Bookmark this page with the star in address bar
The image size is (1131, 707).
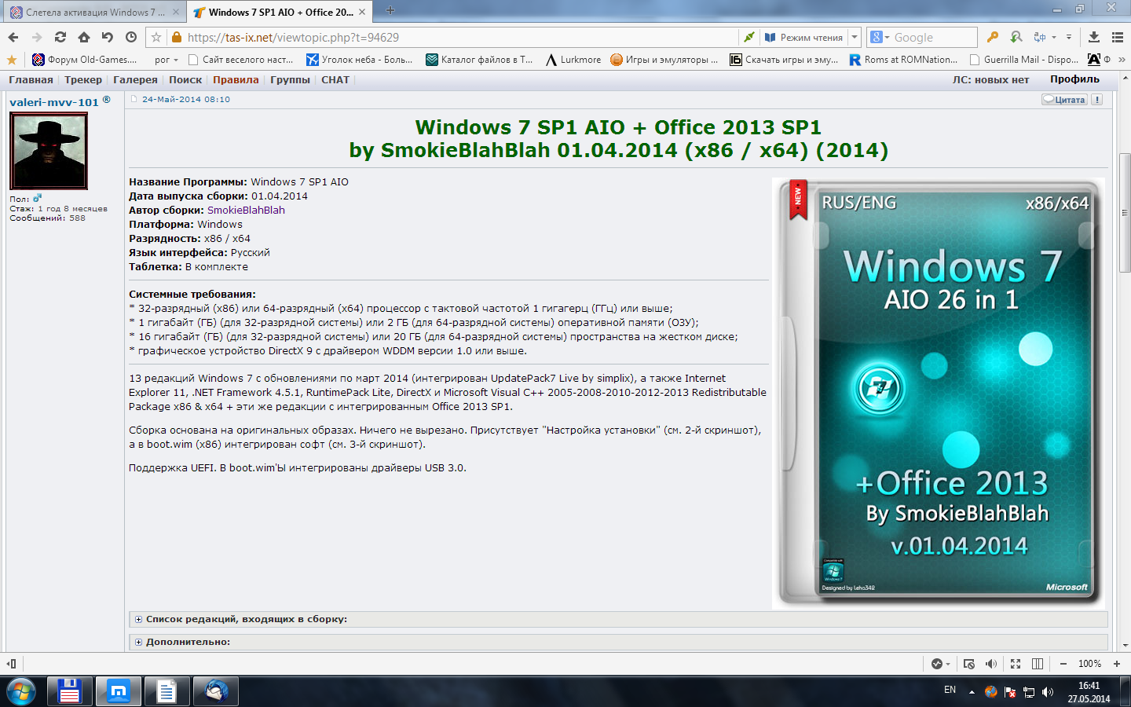156,37
